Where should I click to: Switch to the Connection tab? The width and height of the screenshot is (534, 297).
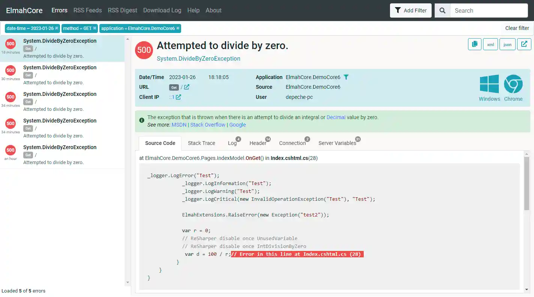[x=293, y=143]
